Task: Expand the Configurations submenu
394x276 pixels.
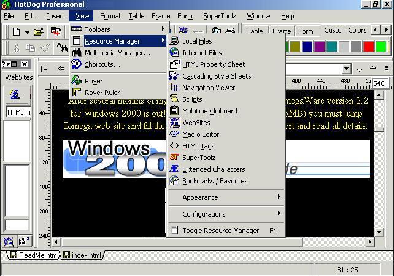Action: coord(226,214)
